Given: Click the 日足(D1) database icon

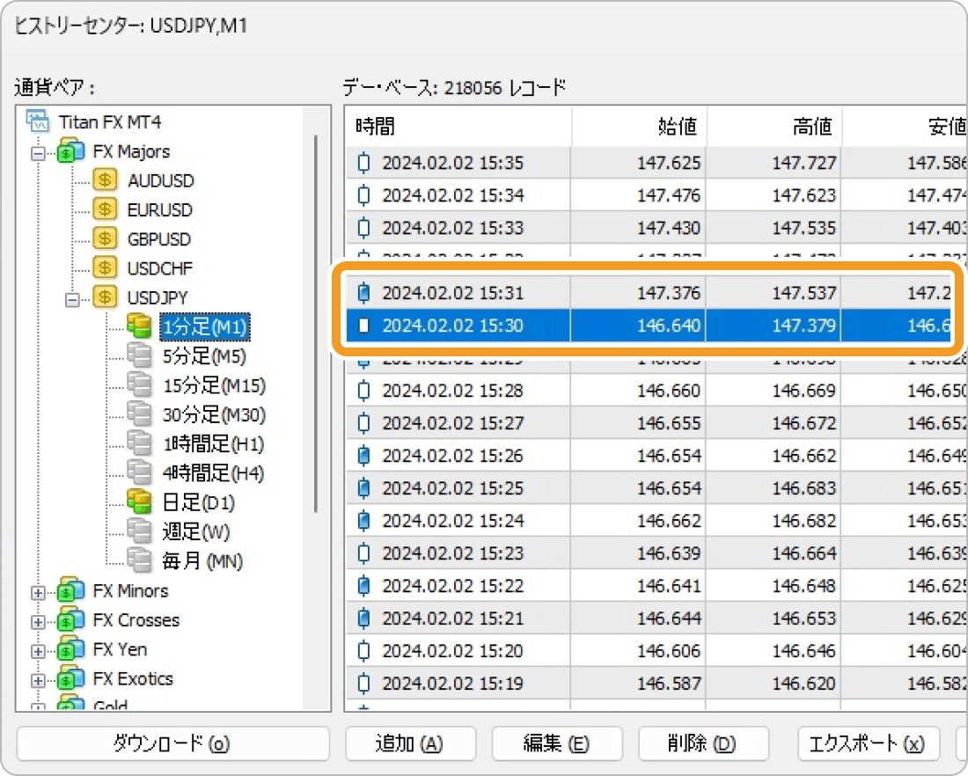Looking at the screenshot, I should 140,501.
